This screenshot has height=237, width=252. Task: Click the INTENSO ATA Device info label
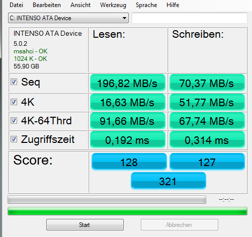[48, 33]
